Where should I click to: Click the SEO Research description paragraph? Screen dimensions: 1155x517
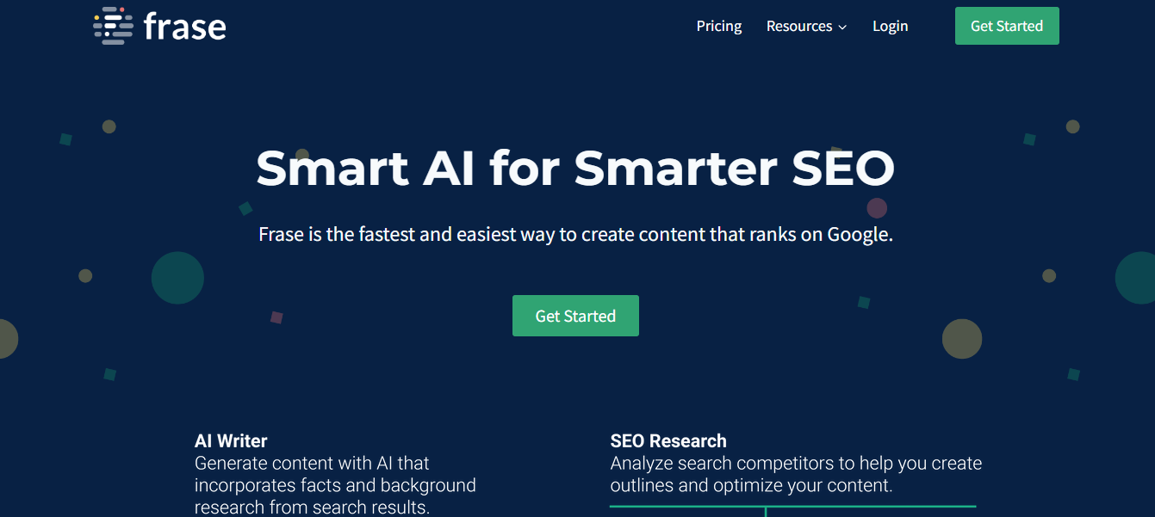[x=796, y=474]
